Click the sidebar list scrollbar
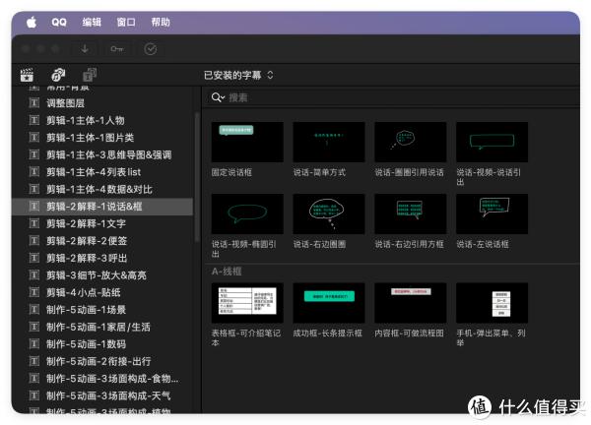The height and width of the screenshot is (425, 591). coord(197,177)
